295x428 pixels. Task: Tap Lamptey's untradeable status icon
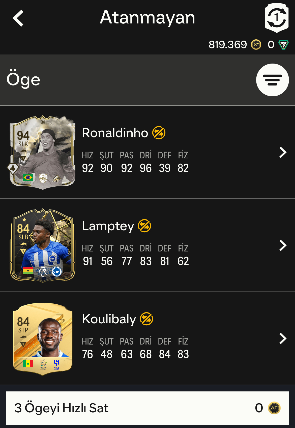[144, 226]
